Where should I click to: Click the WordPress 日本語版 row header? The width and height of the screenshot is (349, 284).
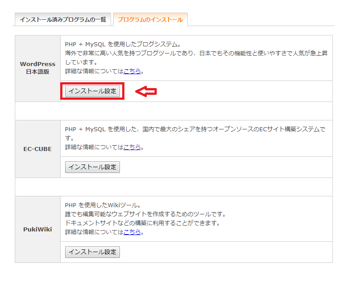click(38, 68)
